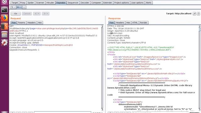Click the Cancel button

(27, 13)
